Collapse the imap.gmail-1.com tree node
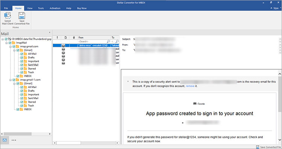 pos(11,80)
